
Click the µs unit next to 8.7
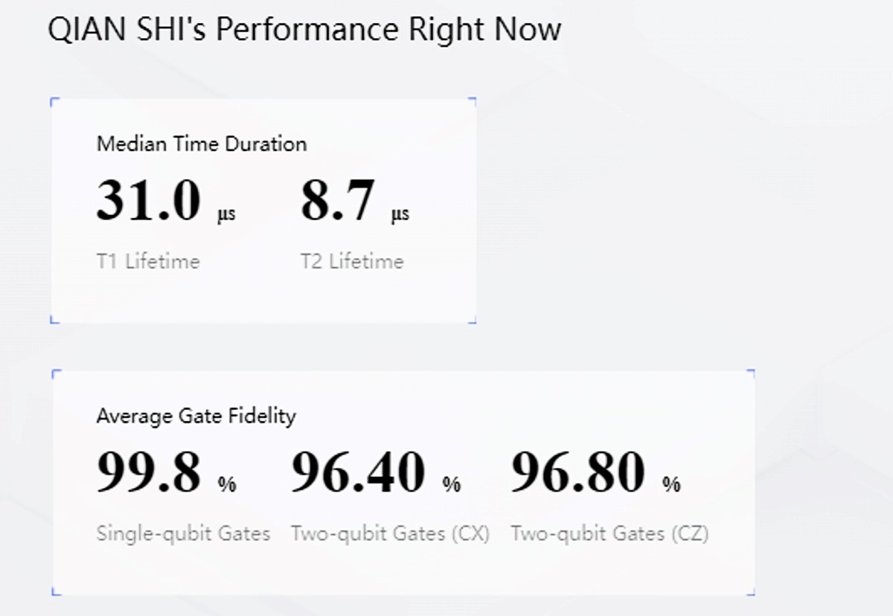coord(400,215)
